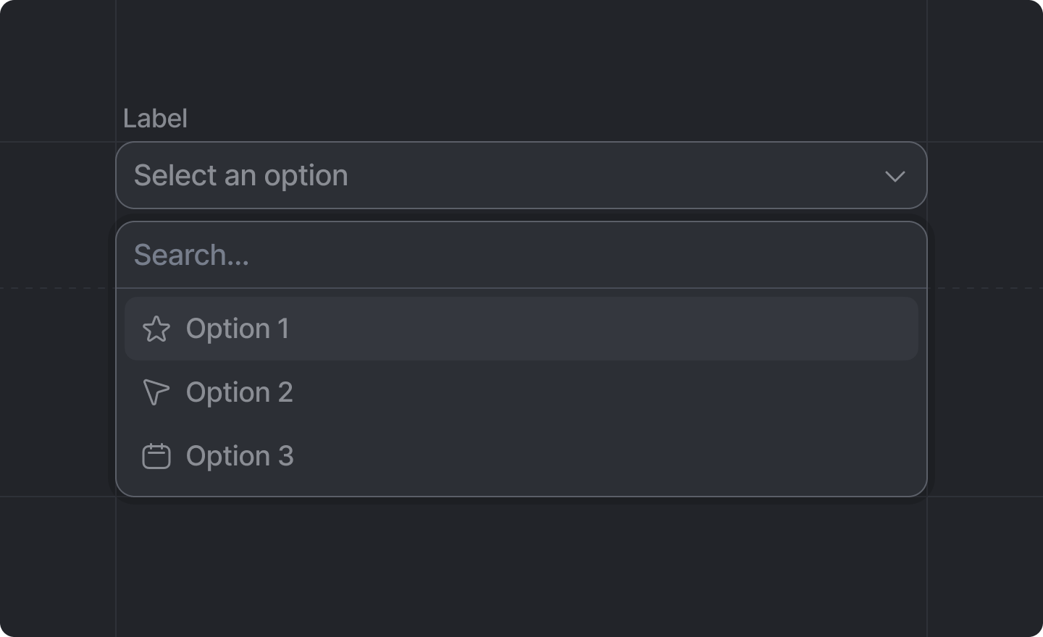Choose Option 1 from the list
This screenshot has height=637, width=1043.
pyautogui.click(x=521, y=329)
